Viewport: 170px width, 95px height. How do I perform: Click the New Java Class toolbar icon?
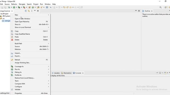click(33, 7)
